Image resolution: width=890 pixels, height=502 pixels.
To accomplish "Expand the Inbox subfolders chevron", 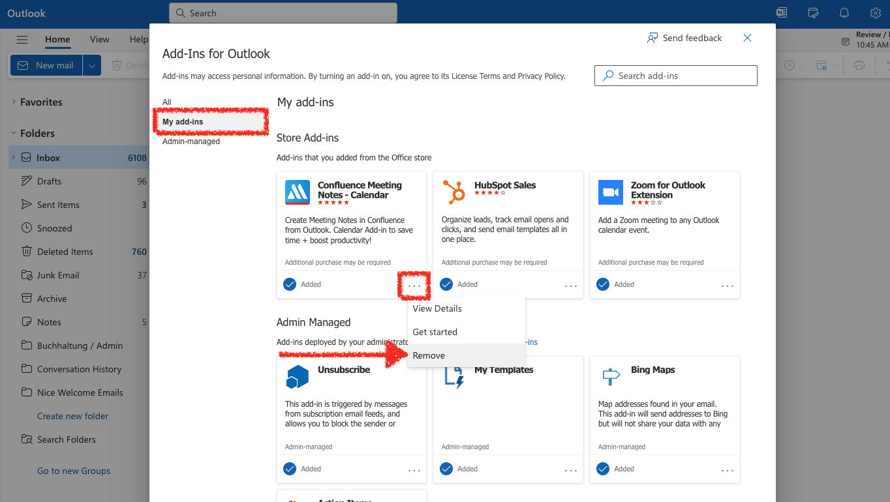I will 14,158.
